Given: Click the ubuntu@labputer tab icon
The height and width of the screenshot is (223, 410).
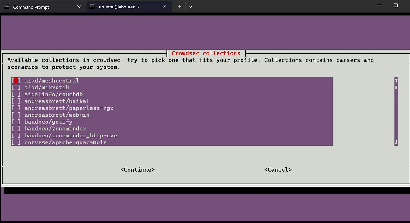Looking at the screenshot, I should [92, 7].
